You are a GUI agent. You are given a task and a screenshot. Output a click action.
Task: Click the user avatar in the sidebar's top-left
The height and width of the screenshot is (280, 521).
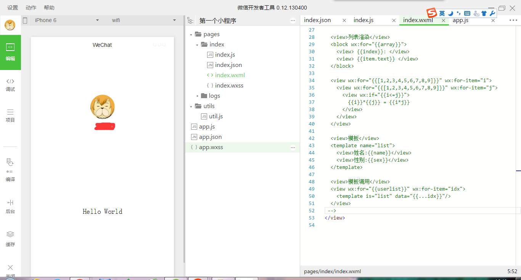10,25
